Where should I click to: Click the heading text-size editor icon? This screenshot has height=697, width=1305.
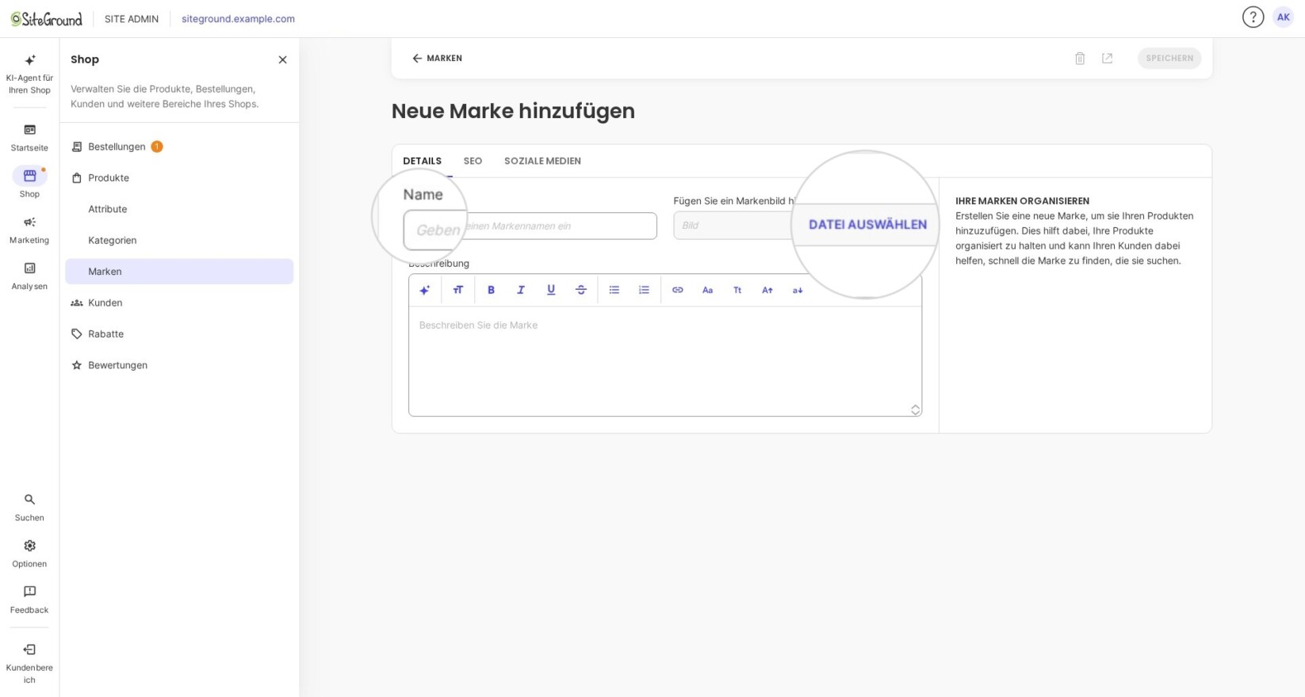click(457, 290)
